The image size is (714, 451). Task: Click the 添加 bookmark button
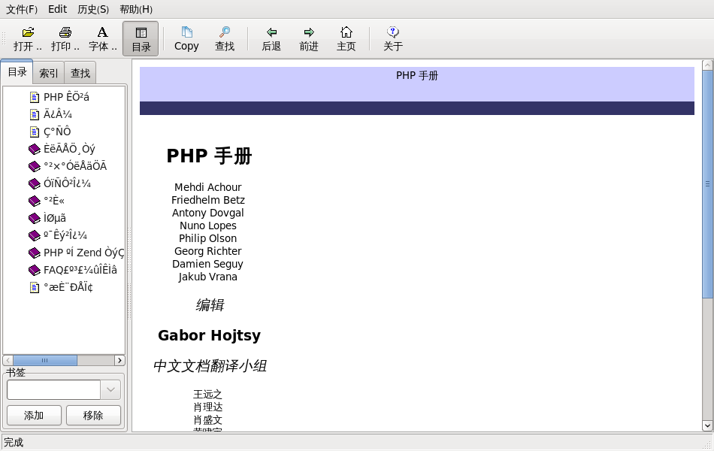click(34, 416)
